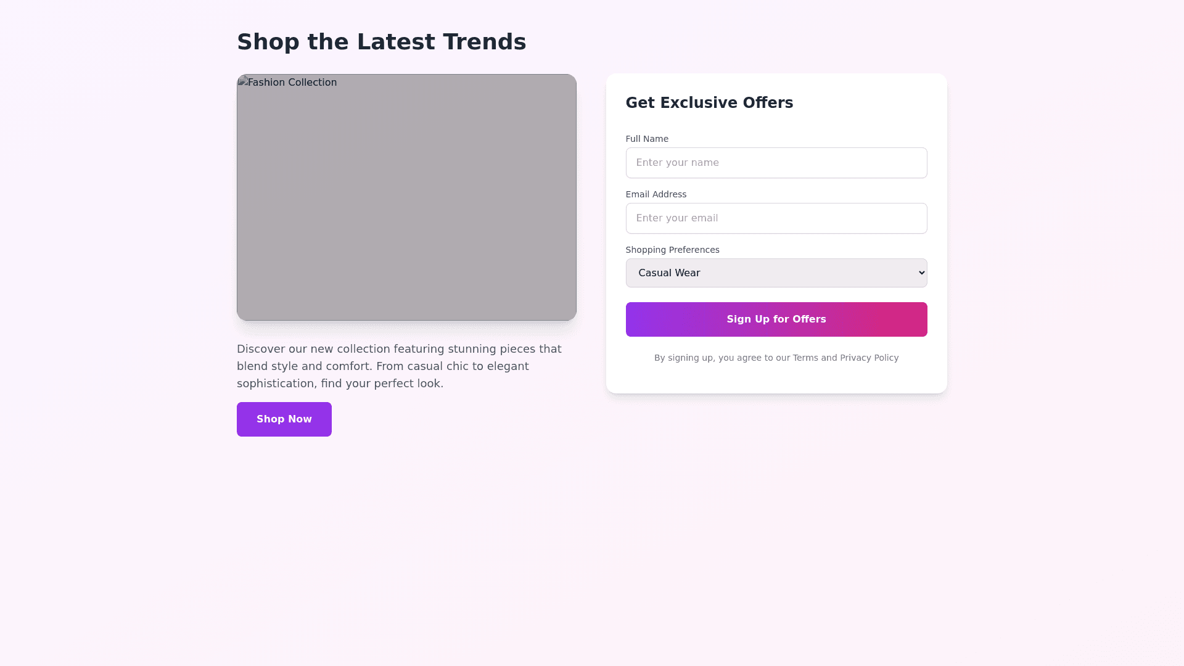The image size is (1184, 666).
Task: Focus the Enter your name field
Action: pyautogui.click(x=776, y=163)
